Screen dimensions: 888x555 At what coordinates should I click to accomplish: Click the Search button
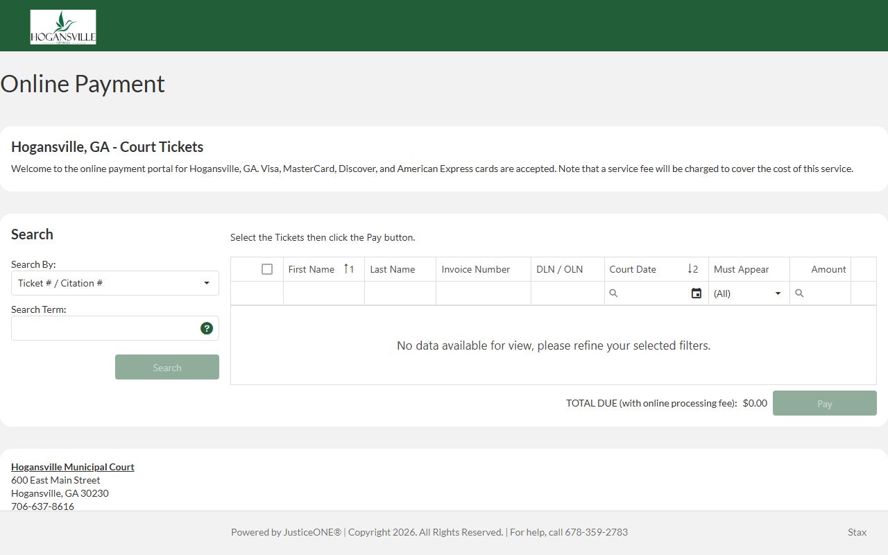tap(167, 367)
